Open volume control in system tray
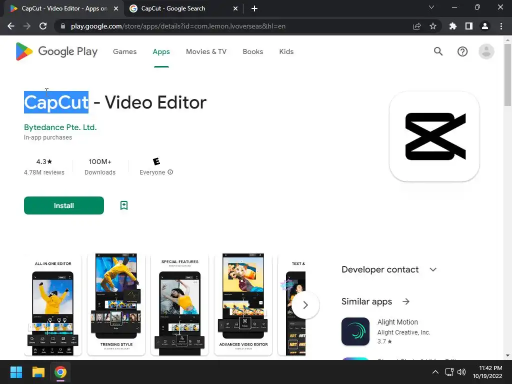This screenshot has width=512, height=384. coord(461,372)
